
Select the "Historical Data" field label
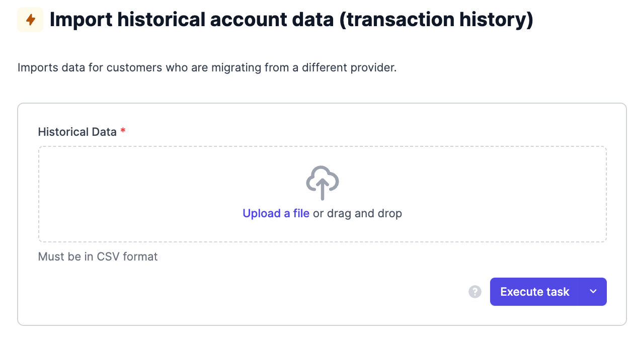[x=77, y=132]
